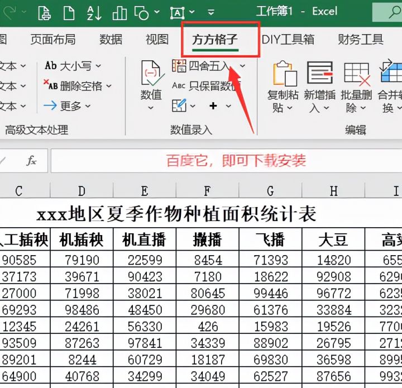This screenshot has height=388, width=402.
Task: Expand the 数值 dropdown arrow
Action: point(151,108)
